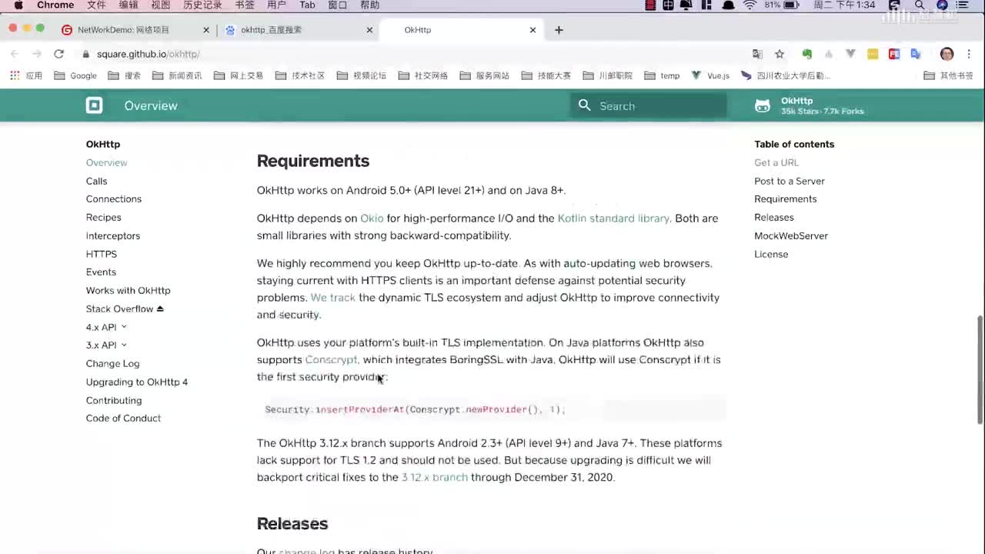Open Upgrading to OkHttp 4
The width and height of the screenshot is (985, 554).
(x=137, y=382)
